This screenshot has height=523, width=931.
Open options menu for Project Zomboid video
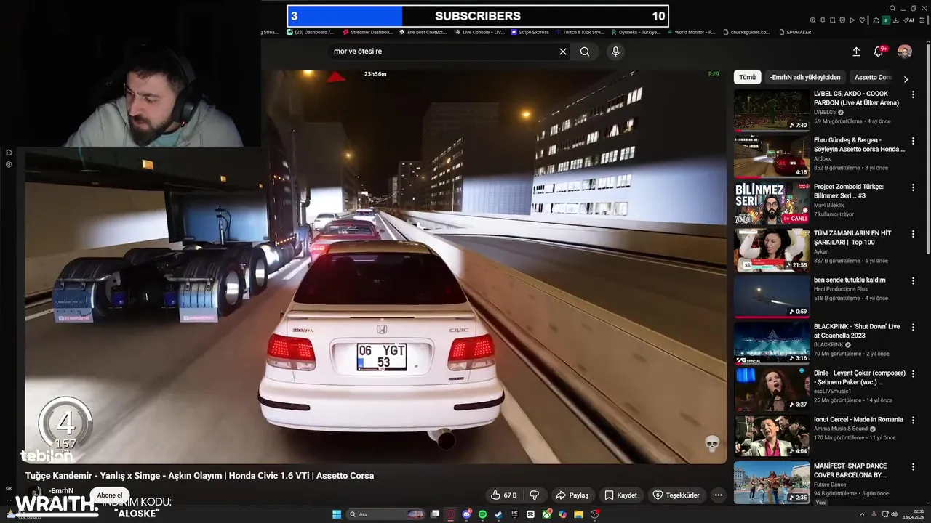tap(913, 187)
